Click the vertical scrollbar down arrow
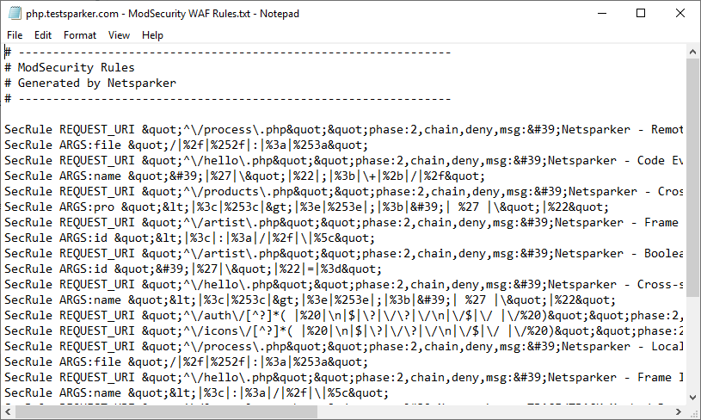The height and width of the screenshot is (420, 701). click(x=693, y=397)
